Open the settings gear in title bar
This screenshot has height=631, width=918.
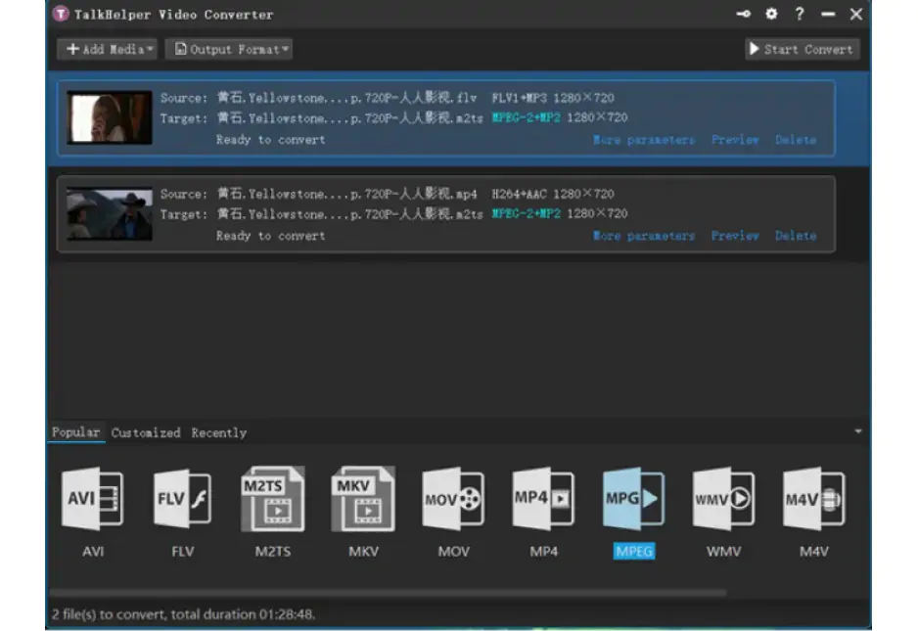click(771, 14)
